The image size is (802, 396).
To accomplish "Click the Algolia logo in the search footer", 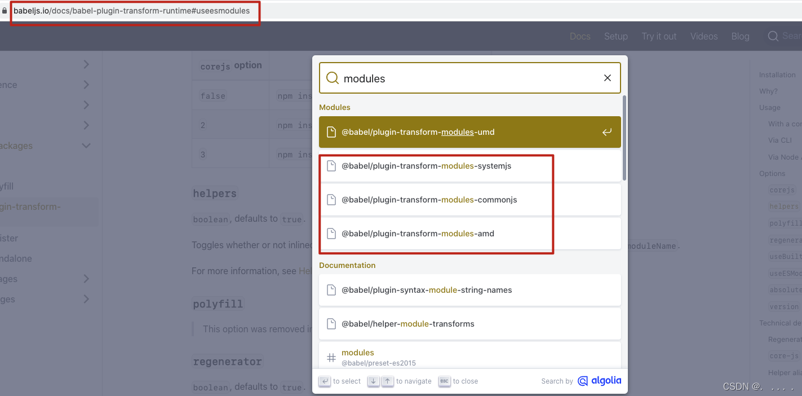I will point(600,381).
